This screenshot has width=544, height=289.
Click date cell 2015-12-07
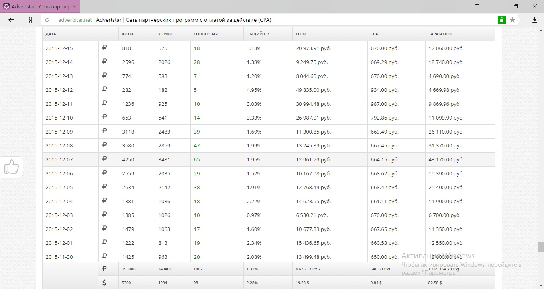click(59, 159)
